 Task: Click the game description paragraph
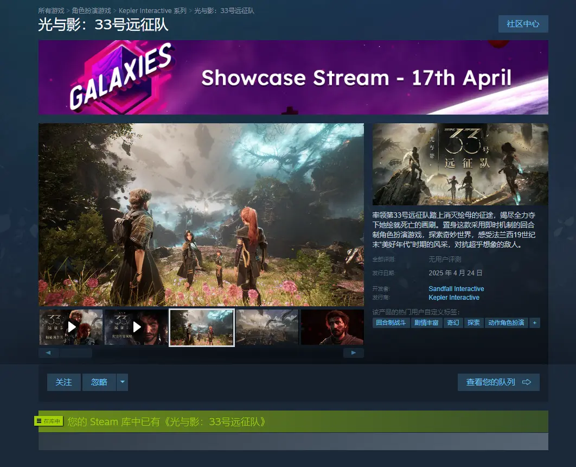pyautogui.click(x=454, y=230)
